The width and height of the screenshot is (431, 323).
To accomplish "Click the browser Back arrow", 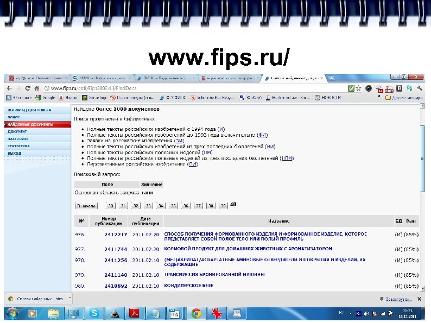I will tap(9, 88).
